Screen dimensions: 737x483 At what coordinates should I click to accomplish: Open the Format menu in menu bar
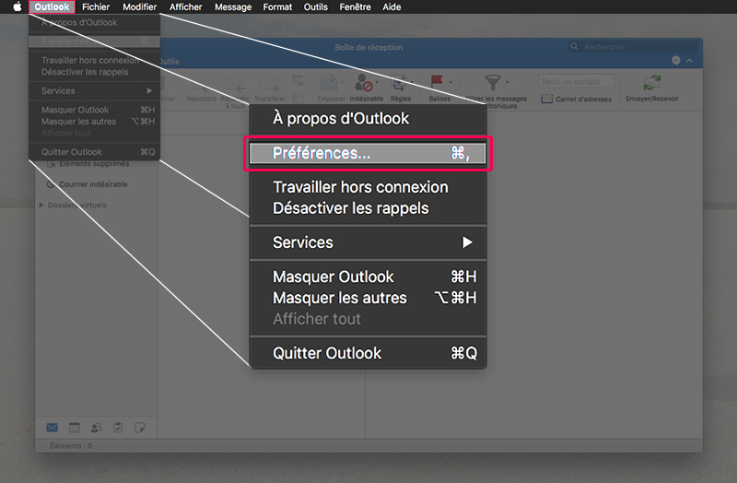[x=277, y=7]
